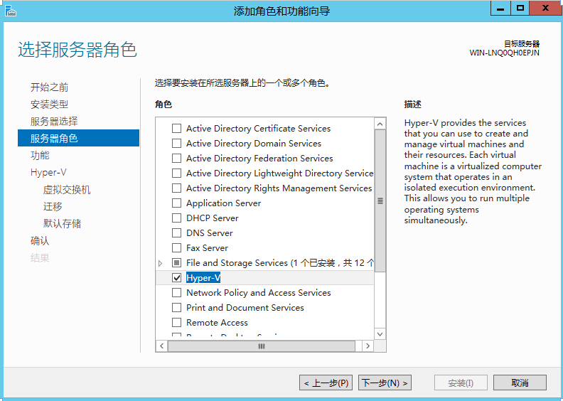563x401 pixels.
Task: Enable the DHCP Server role checkbox
Action: (x=177, y=218)
